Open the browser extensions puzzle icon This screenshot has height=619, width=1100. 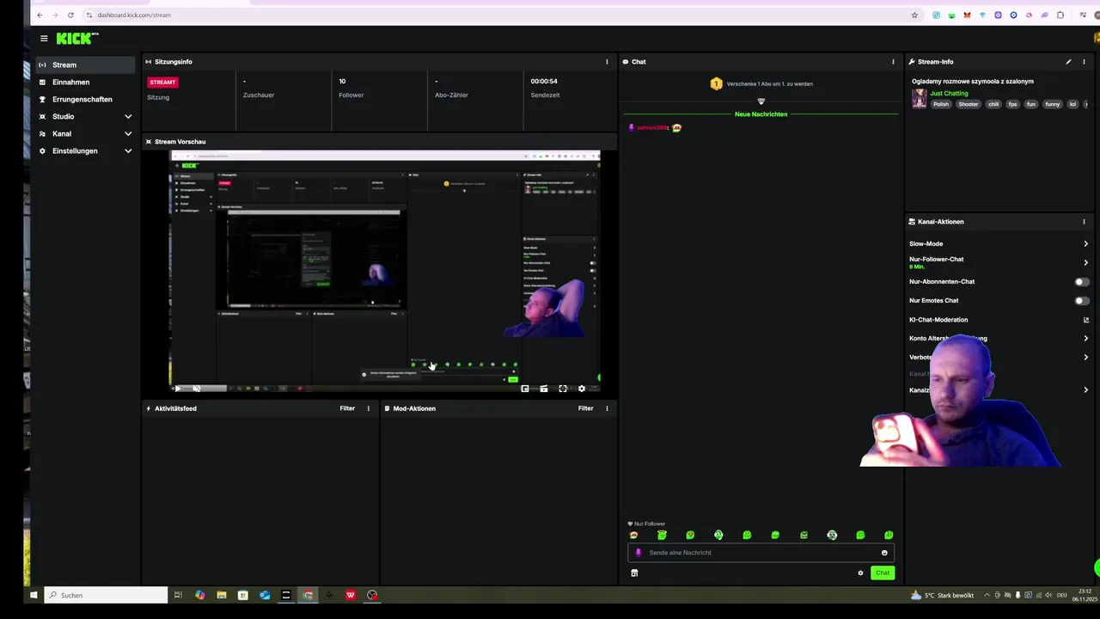1060,15
